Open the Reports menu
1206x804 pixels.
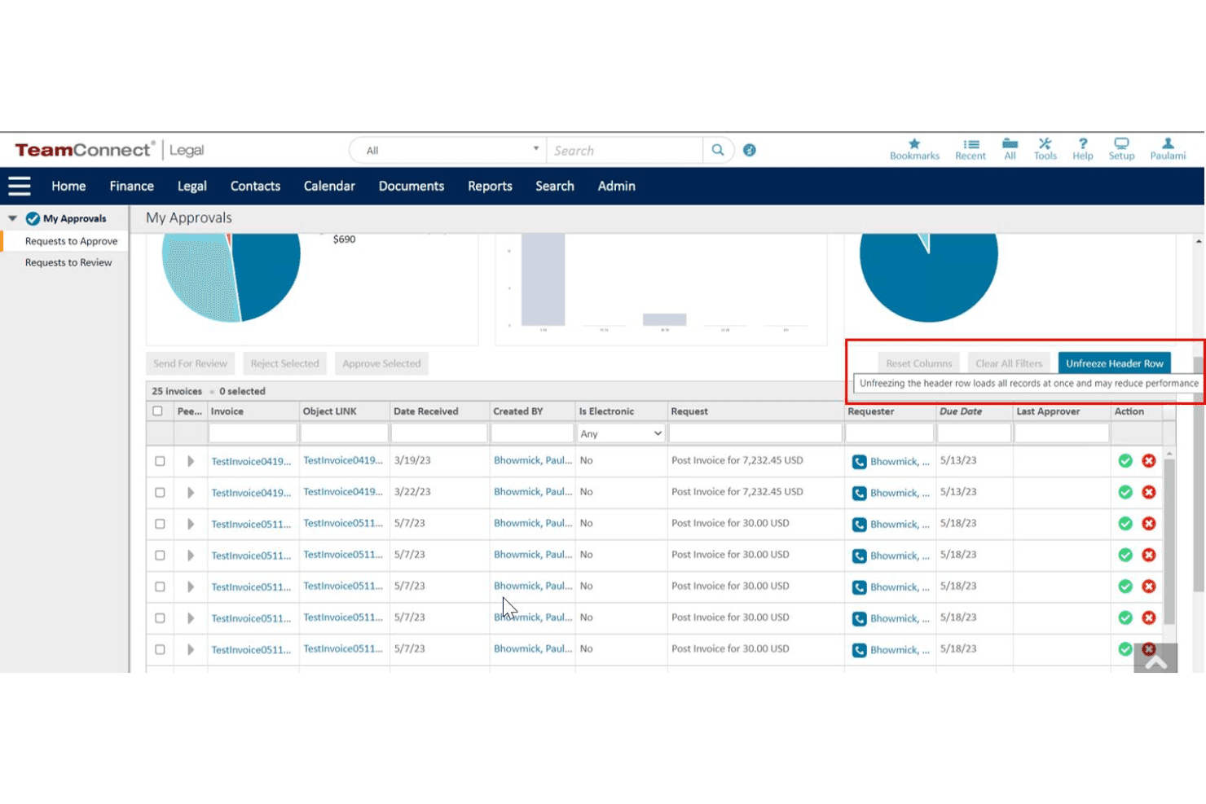click(x=490, y=187)
